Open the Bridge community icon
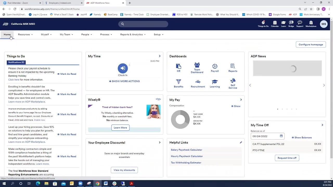Viewport: 333px width, 187px height. [291, 24]
